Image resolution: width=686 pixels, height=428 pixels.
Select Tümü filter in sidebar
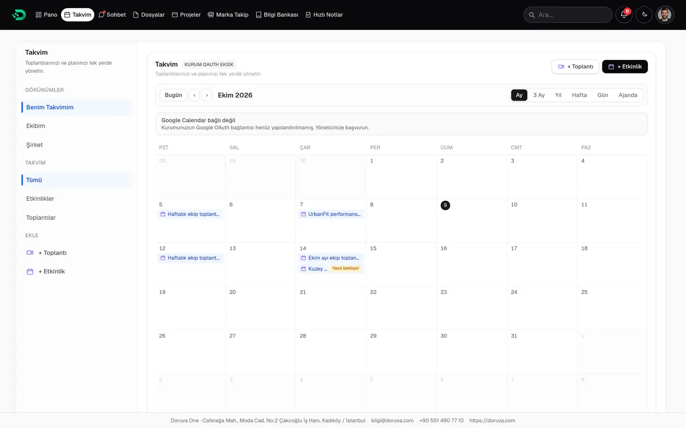[x=76, y=180]
